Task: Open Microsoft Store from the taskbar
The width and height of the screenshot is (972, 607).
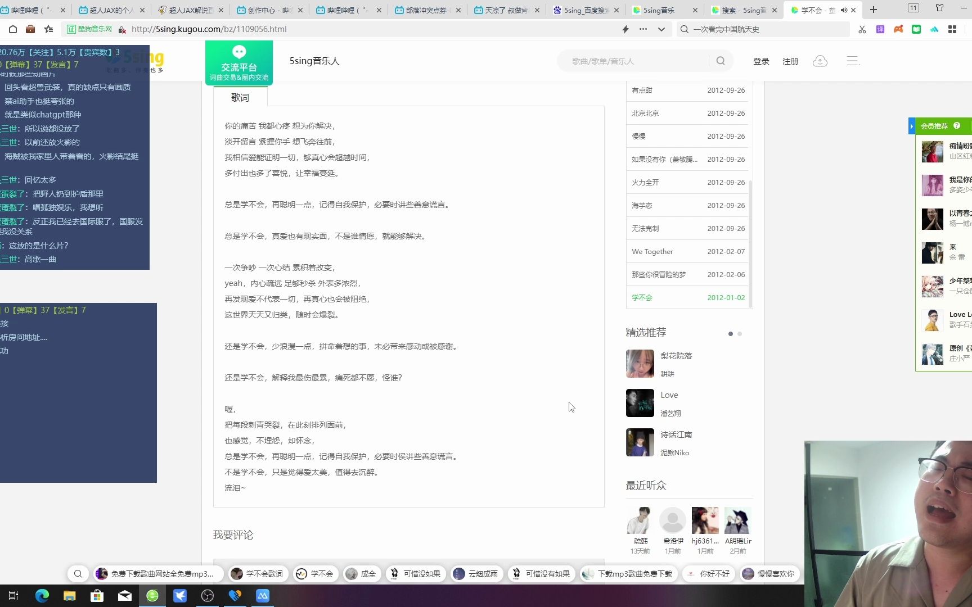Action: point(97,596)
